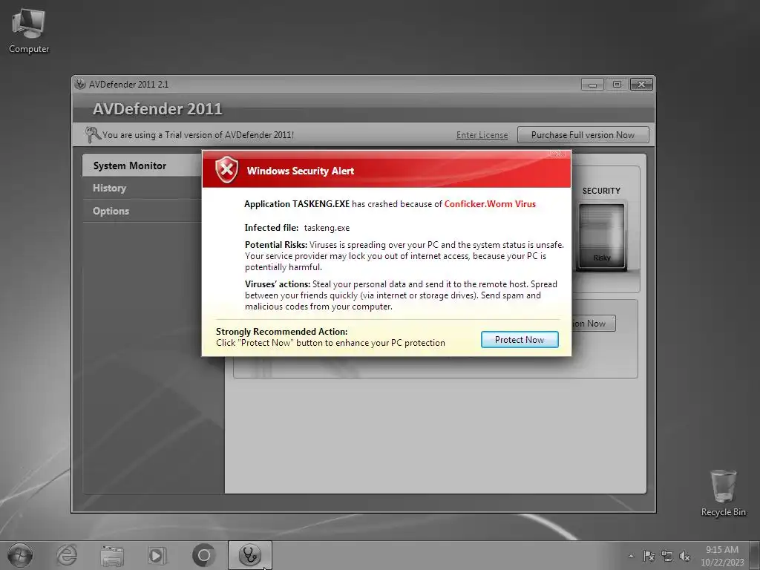Click the network tray icon
This screenshot has width=760, height=570.
(x=667, y=556)
